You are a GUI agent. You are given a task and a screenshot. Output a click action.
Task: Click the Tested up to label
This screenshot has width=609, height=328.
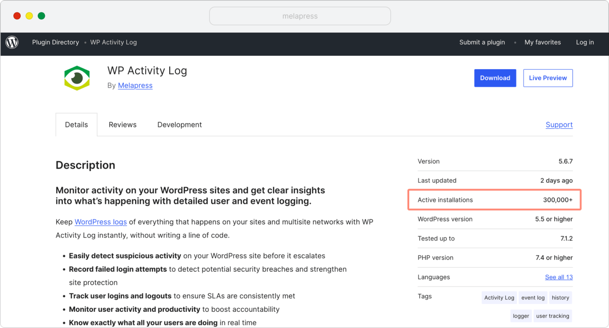(436, 239)
